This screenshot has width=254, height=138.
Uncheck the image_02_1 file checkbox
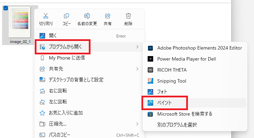pyautogui.click(x=6, y=8)
